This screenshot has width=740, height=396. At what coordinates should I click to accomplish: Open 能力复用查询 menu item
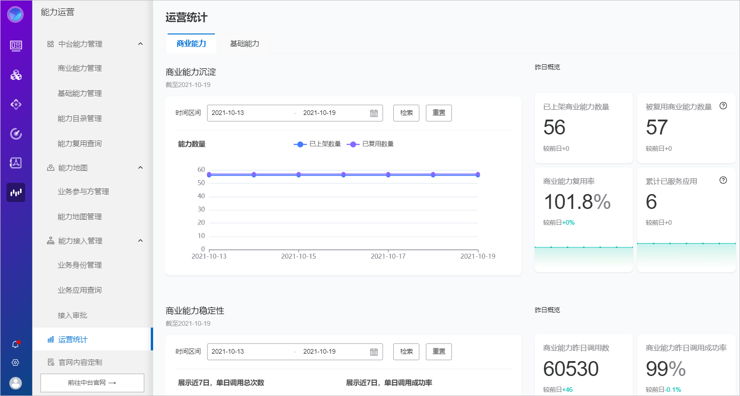[80, 143]
